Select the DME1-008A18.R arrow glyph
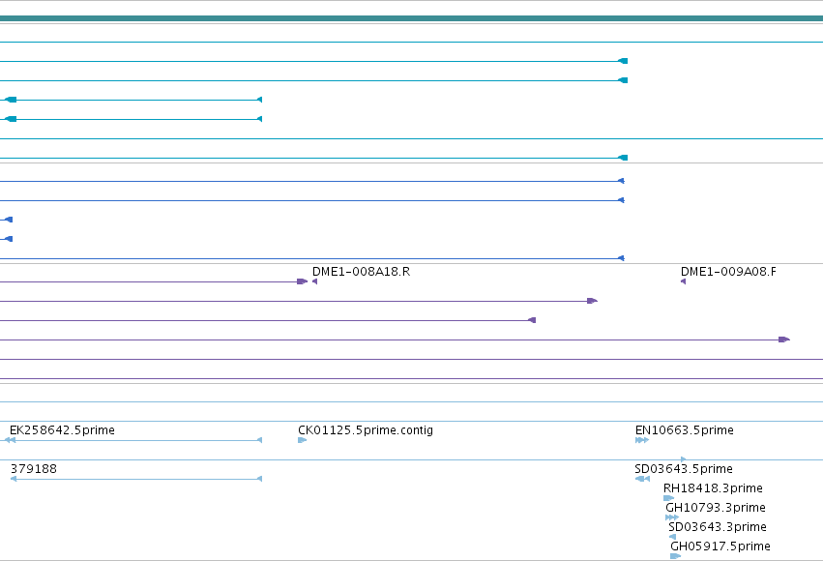Screen dimensions: 823x561 315,281
